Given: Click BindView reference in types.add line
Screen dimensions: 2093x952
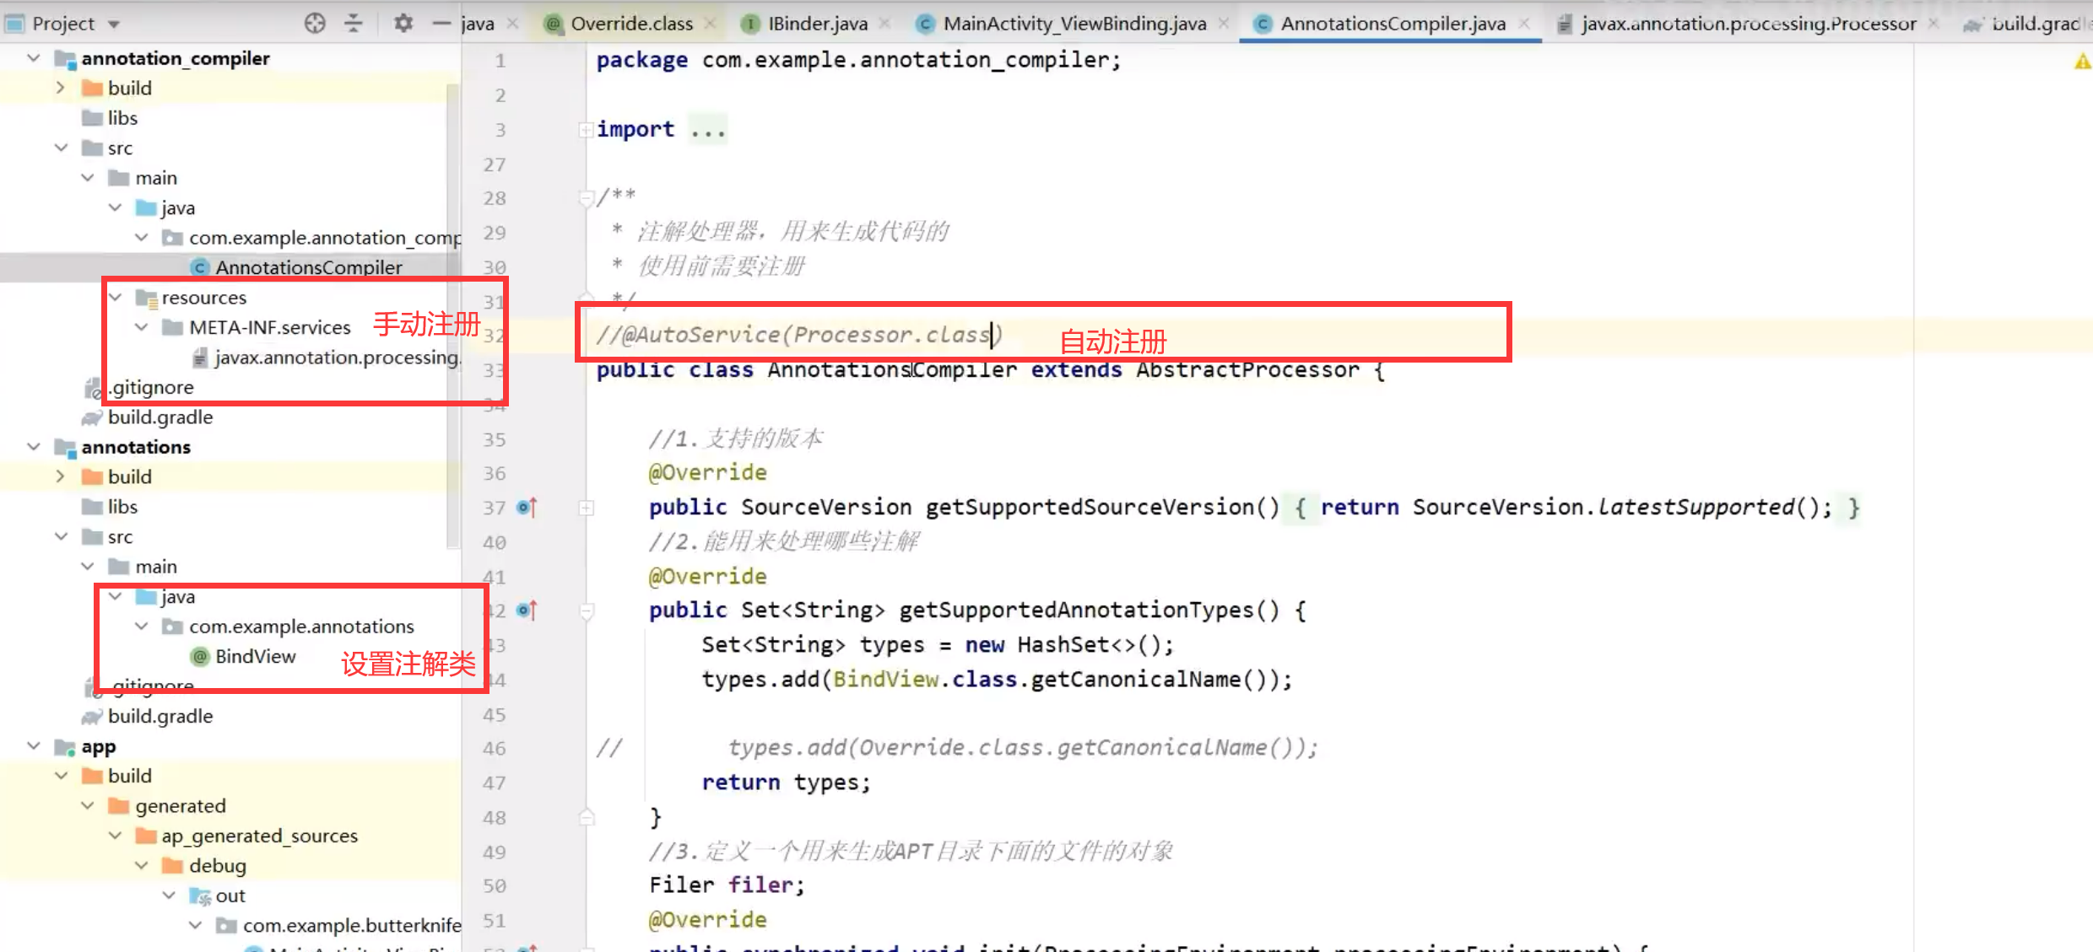Looking at the screenshot, I should click(885, 680).
